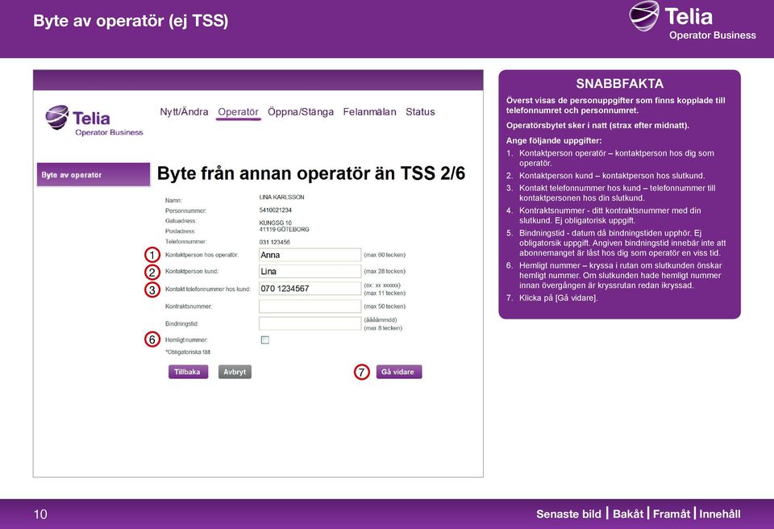Focus the empty Bindningstid date field
The image size is (774, 529).
pyautogui.click(x=310, y=323)
